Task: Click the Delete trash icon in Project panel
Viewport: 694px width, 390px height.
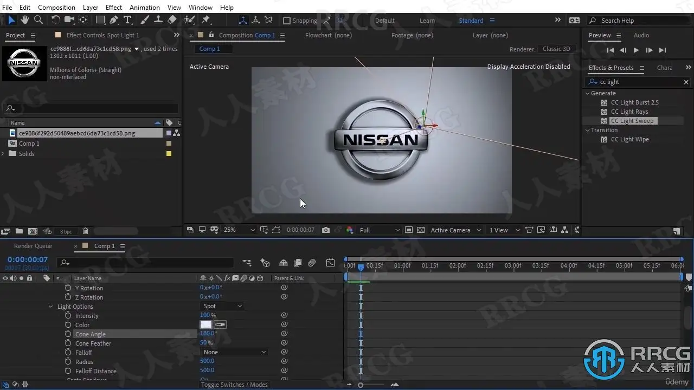Action: click(85, 231)
